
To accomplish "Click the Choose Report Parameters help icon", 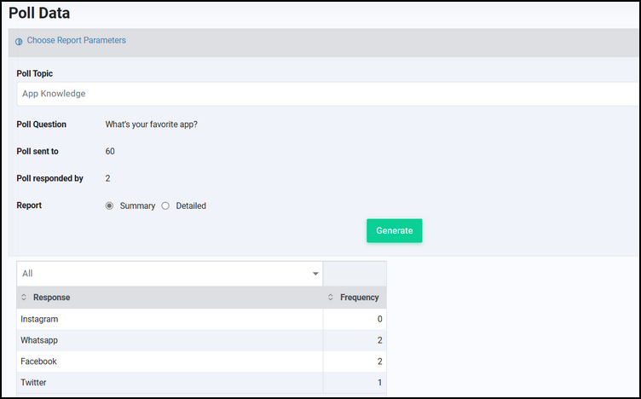I will [19, 41].
